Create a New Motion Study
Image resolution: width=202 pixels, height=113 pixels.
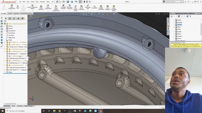[76, 8]
